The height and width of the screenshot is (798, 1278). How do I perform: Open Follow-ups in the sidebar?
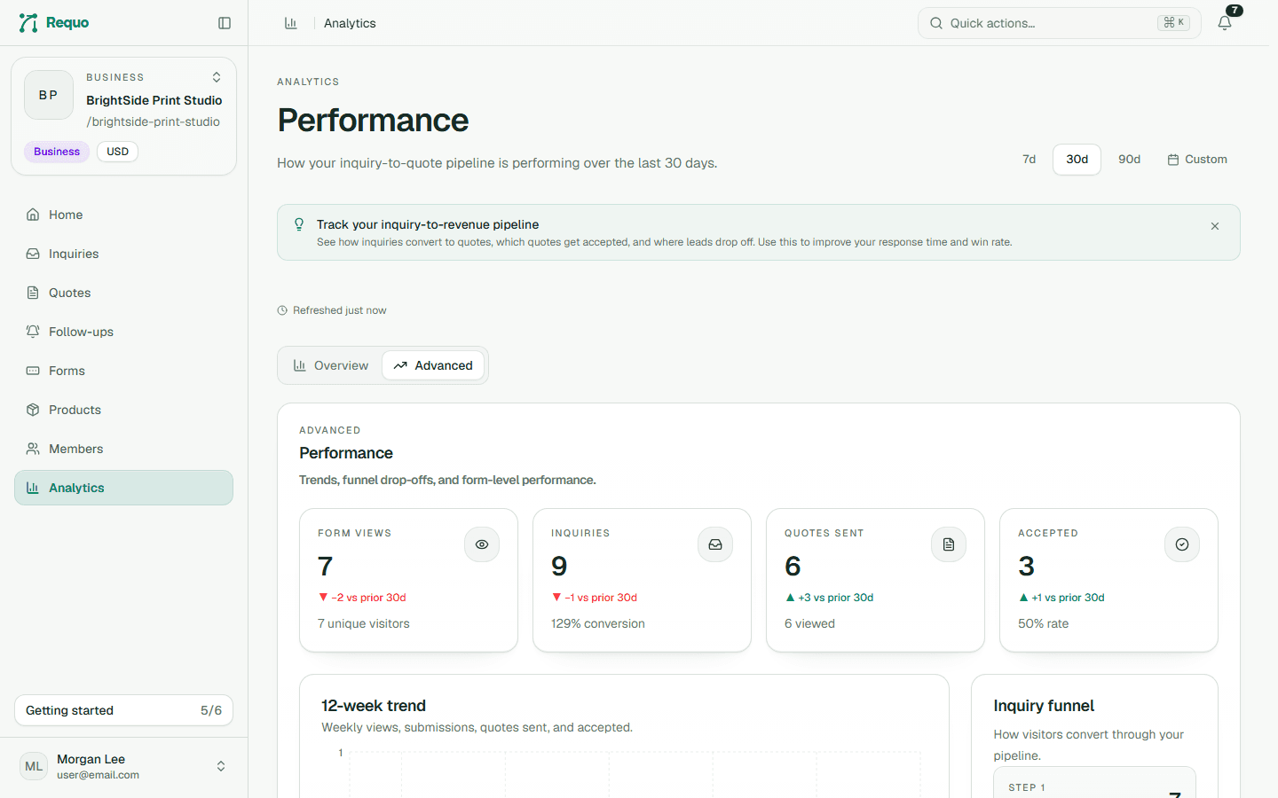(x=123, y=332)
